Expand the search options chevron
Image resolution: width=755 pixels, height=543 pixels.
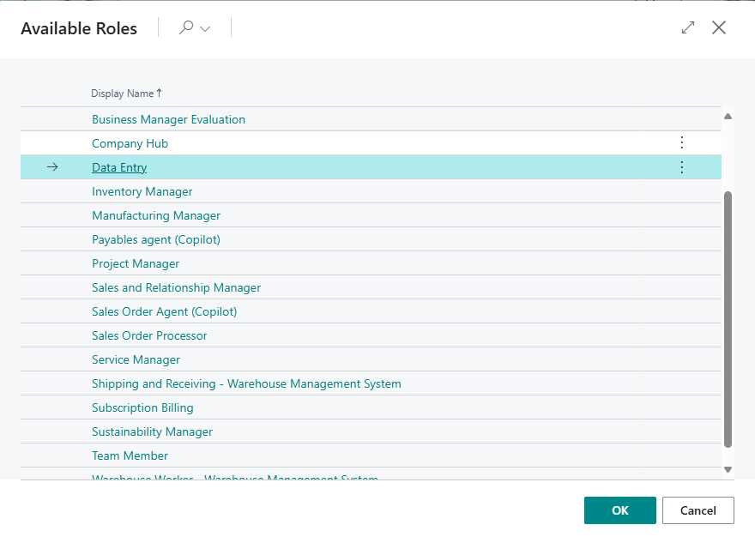tap(205, 29)
